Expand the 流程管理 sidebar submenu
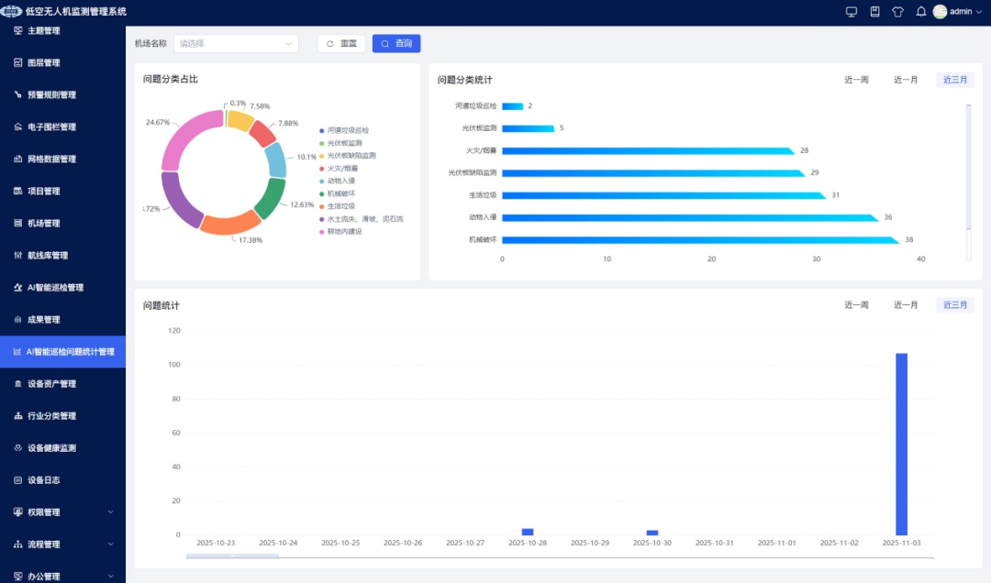 (x=62, y=544)
